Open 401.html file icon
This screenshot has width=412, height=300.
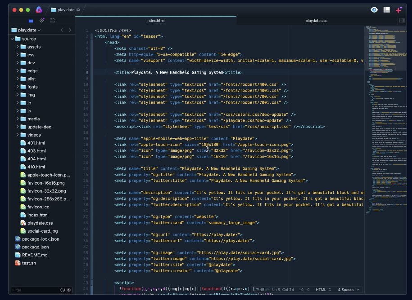point(23,143)
